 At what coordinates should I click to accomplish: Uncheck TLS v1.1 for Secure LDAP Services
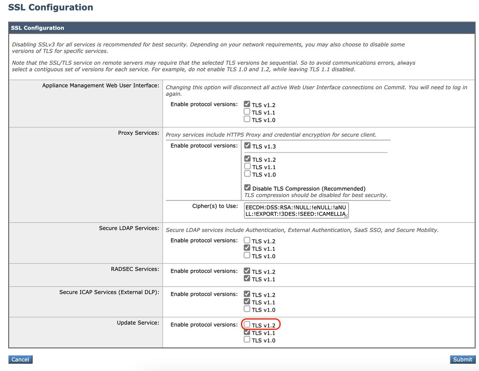(247, 248)
